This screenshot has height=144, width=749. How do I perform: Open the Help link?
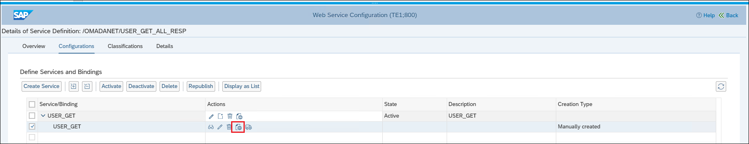tap(705, 15)
